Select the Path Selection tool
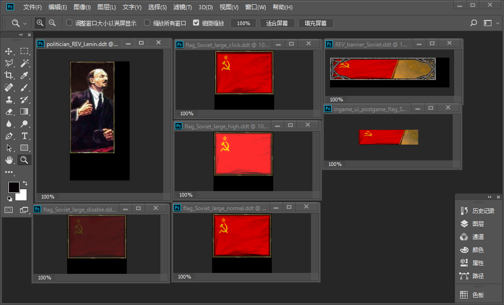The image size is (504, 305). tap(9, 148)
